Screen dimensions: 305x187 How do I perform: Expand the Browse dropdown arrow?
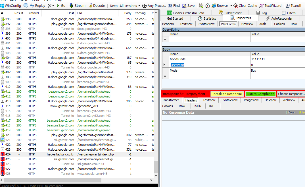231,6
